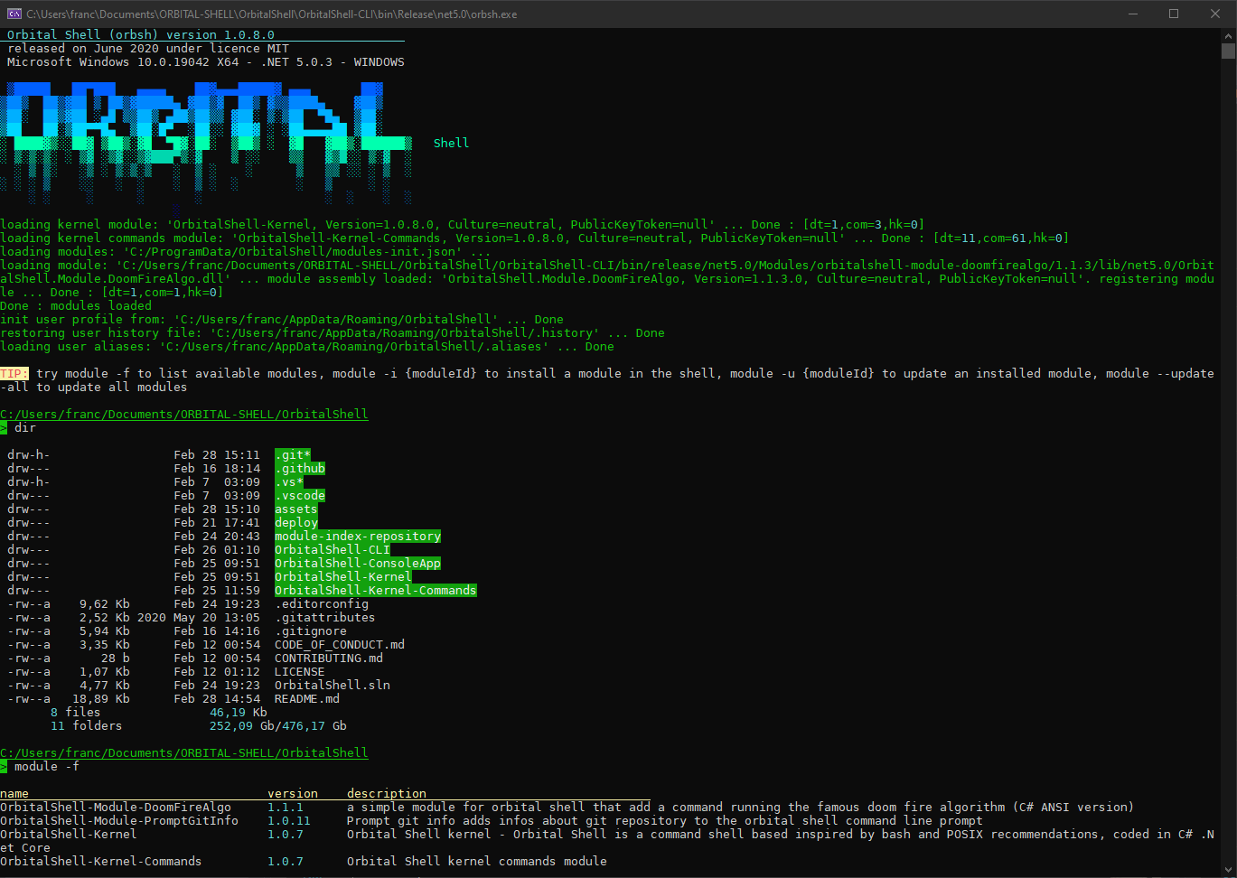Select the OrbitalShell-CLI folder entry
The width and height of the screenshot is (1237, 878).
[333, 550]
